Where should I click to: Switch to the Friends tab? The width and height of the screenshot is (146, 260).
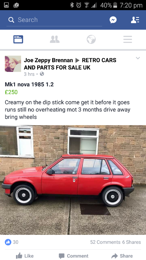coord(55,39)
